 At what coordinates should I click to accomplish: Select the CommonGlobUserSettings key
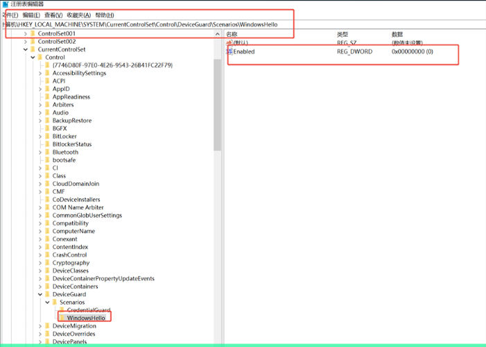pos(87,215)
